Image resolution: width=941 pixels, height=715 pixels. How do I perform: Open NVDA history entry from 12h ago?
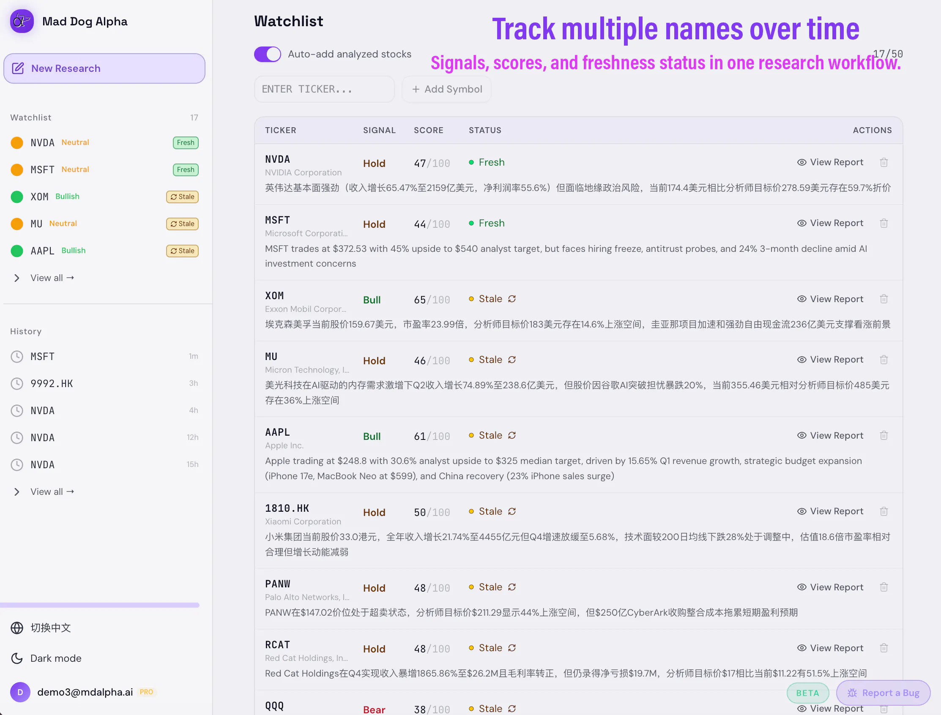pyautogui.click(x=104, y=437)
